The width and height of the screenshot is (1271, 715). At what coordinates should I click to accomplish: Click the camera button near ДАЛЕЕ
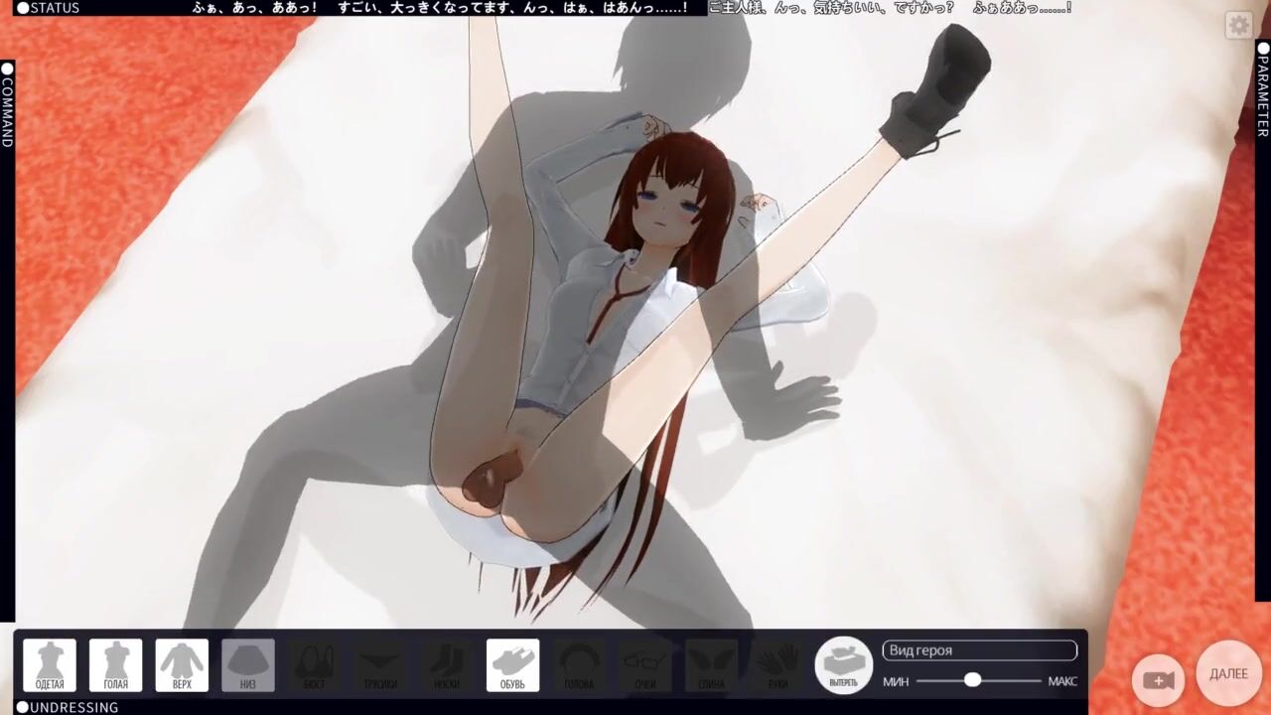[x=1158, y=680]
